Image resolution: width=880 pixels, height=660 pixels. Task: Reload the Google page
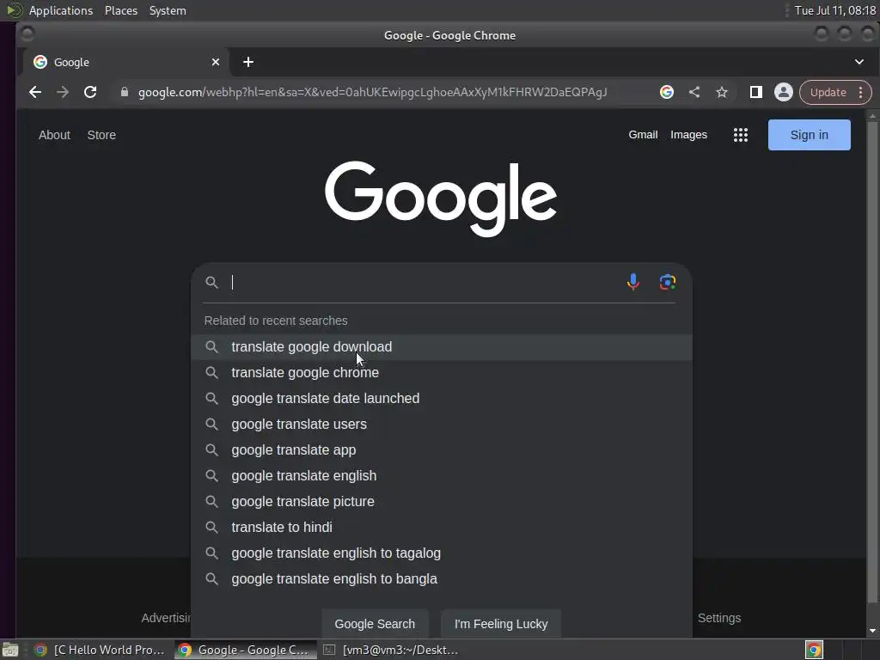click(x=89, y=92)
